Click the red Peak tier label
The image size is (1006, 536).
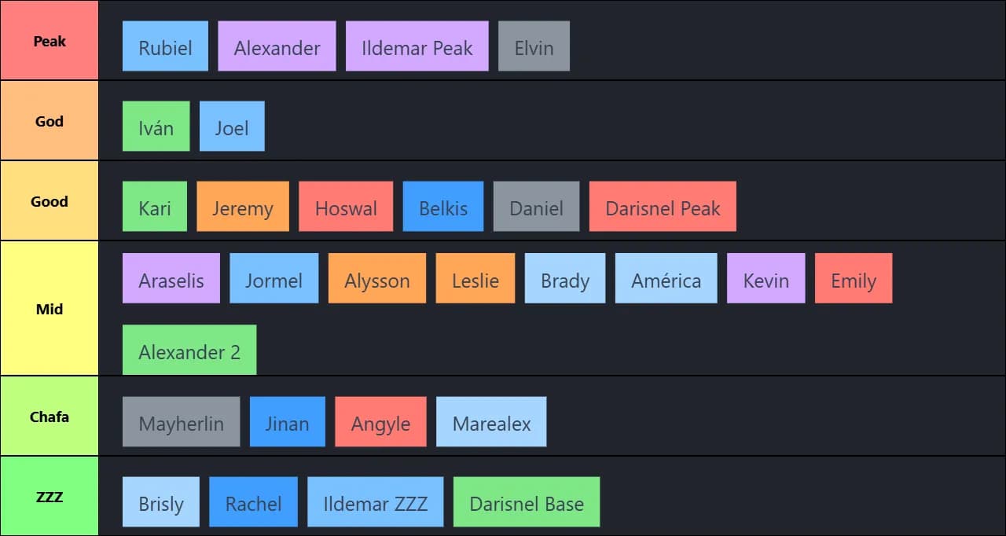tap(50, 41)
